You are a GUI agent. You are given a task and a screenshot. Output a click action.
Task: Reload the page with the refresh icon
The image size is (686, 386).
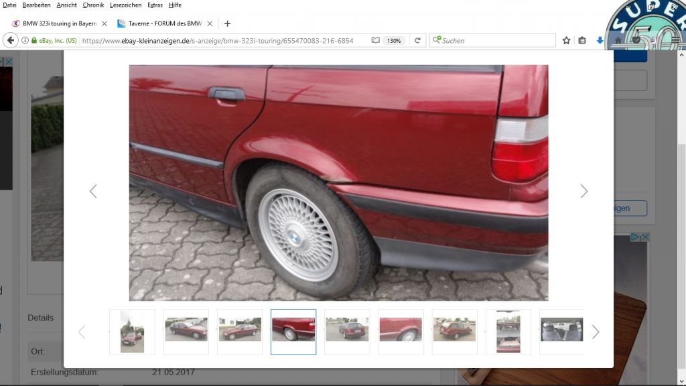click(417, 40)
